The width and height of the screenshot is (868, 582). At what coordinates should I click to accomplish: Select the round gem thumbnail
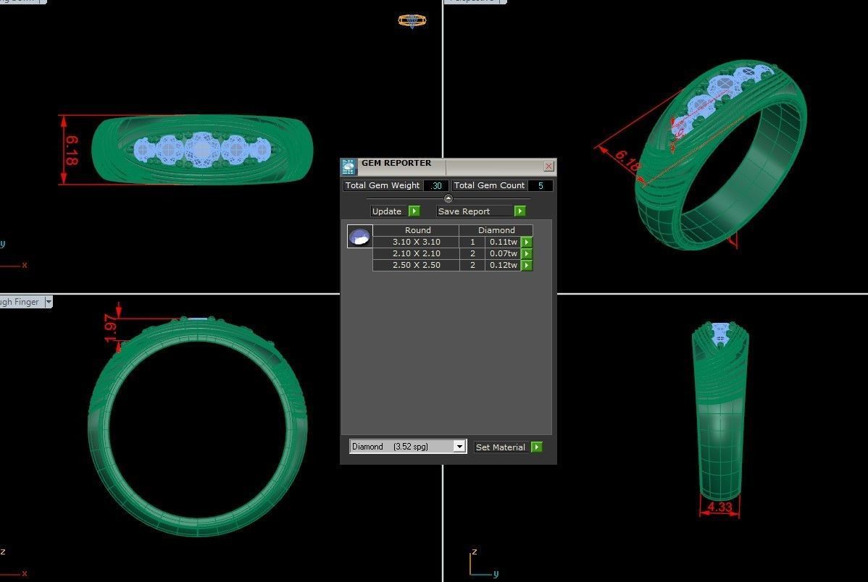click(360, 236)
